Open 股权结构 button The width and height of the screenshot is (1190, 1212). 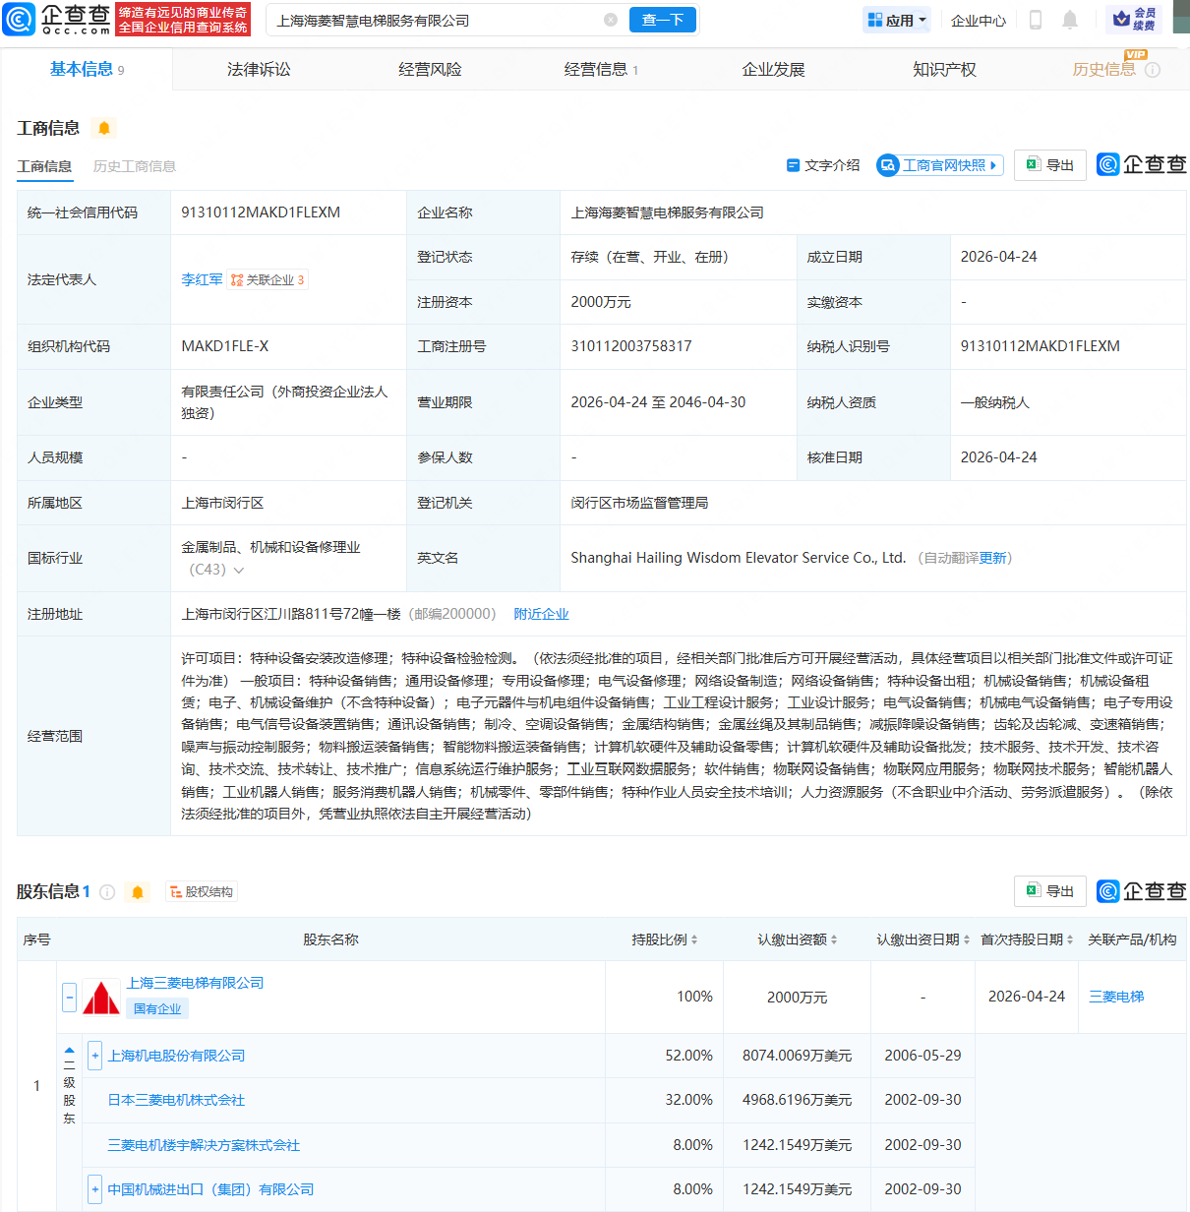point(202,892)
